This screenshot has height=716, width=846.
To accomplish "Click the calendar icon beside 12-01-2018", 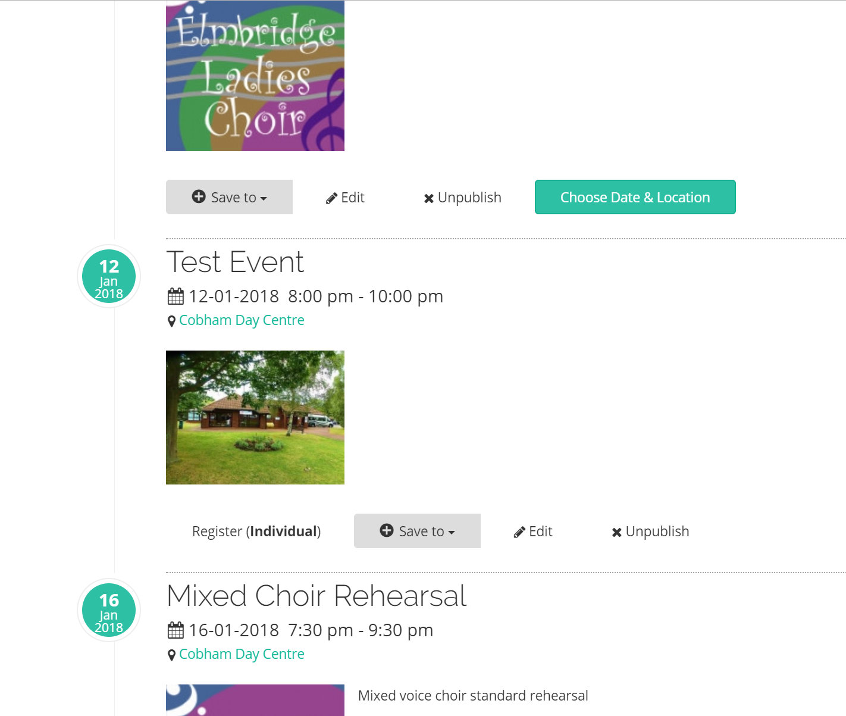I will point(176,296).
